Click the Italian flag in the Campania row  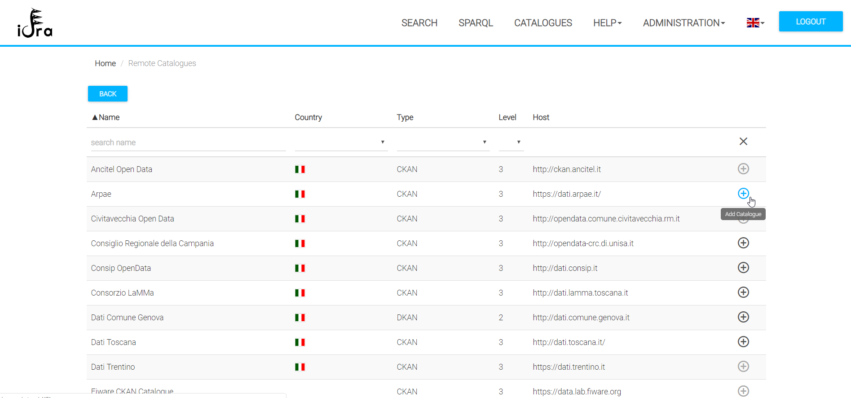(x=300, y=243)
